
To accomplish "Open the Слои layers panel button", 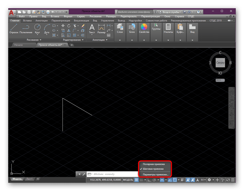I will (120, 28).
